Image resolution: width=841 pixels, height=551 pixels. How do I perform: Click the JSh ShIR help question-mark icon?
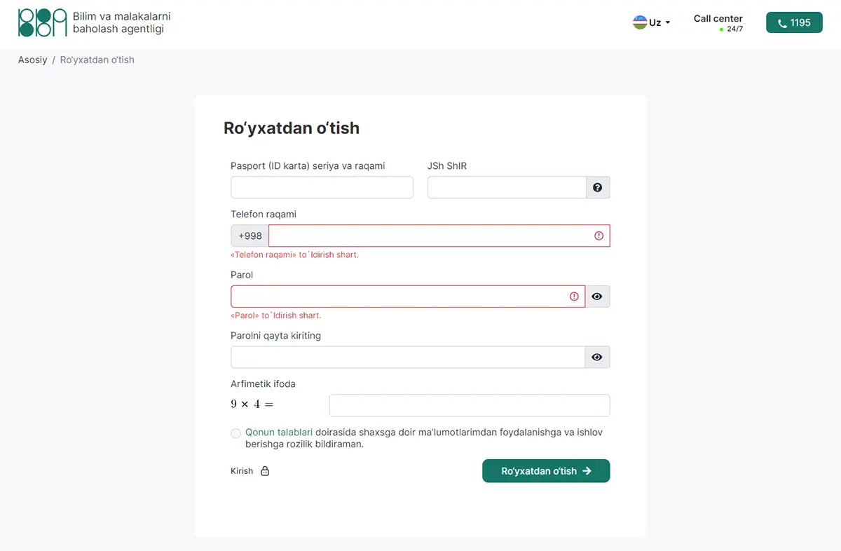click(598, 187)
